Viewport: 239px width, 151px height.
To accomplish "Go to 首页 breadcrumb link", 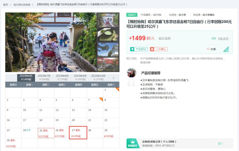I will click(x=6, y=4).
